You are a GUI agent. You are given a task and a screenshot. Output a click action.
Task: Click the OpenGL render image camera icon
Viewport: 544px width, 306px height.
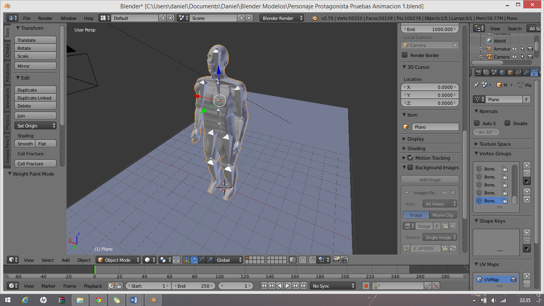click(x=336, y=260)
